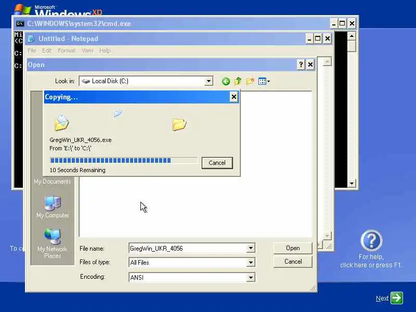
Task: Select My Documents in places bar
Action: (53, 181)
